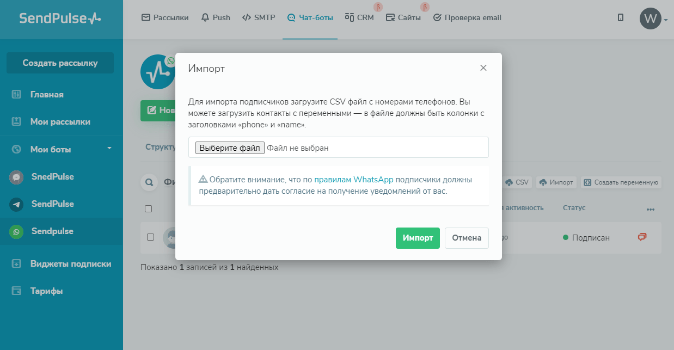Select the WhatsApp bot Sendpulse

[52, 231]
